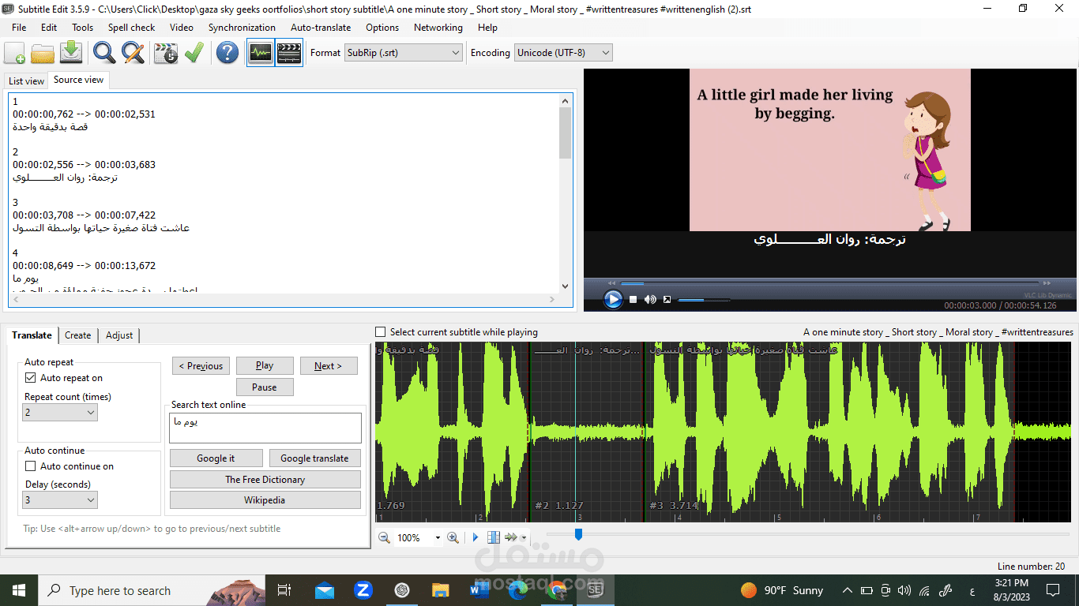This screenshot has height=606, width=1079.
Task: Switch to the List view tab
Action: pyautogui.click(x=26, y=80)
